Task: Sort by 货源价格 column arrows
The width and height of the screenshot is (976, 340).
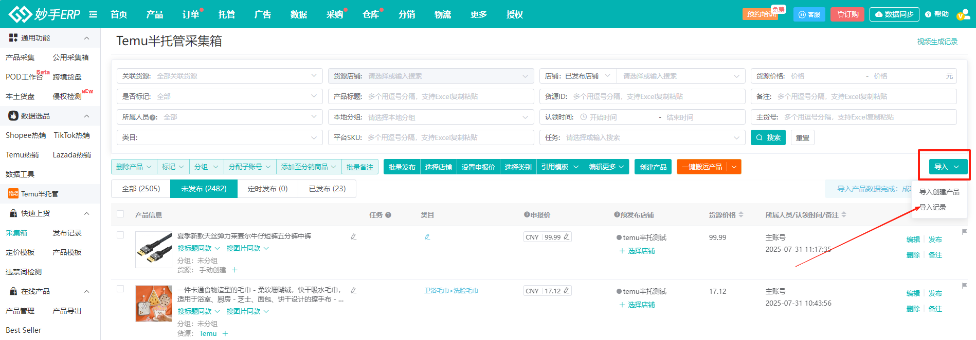Action: coord(741,215)
